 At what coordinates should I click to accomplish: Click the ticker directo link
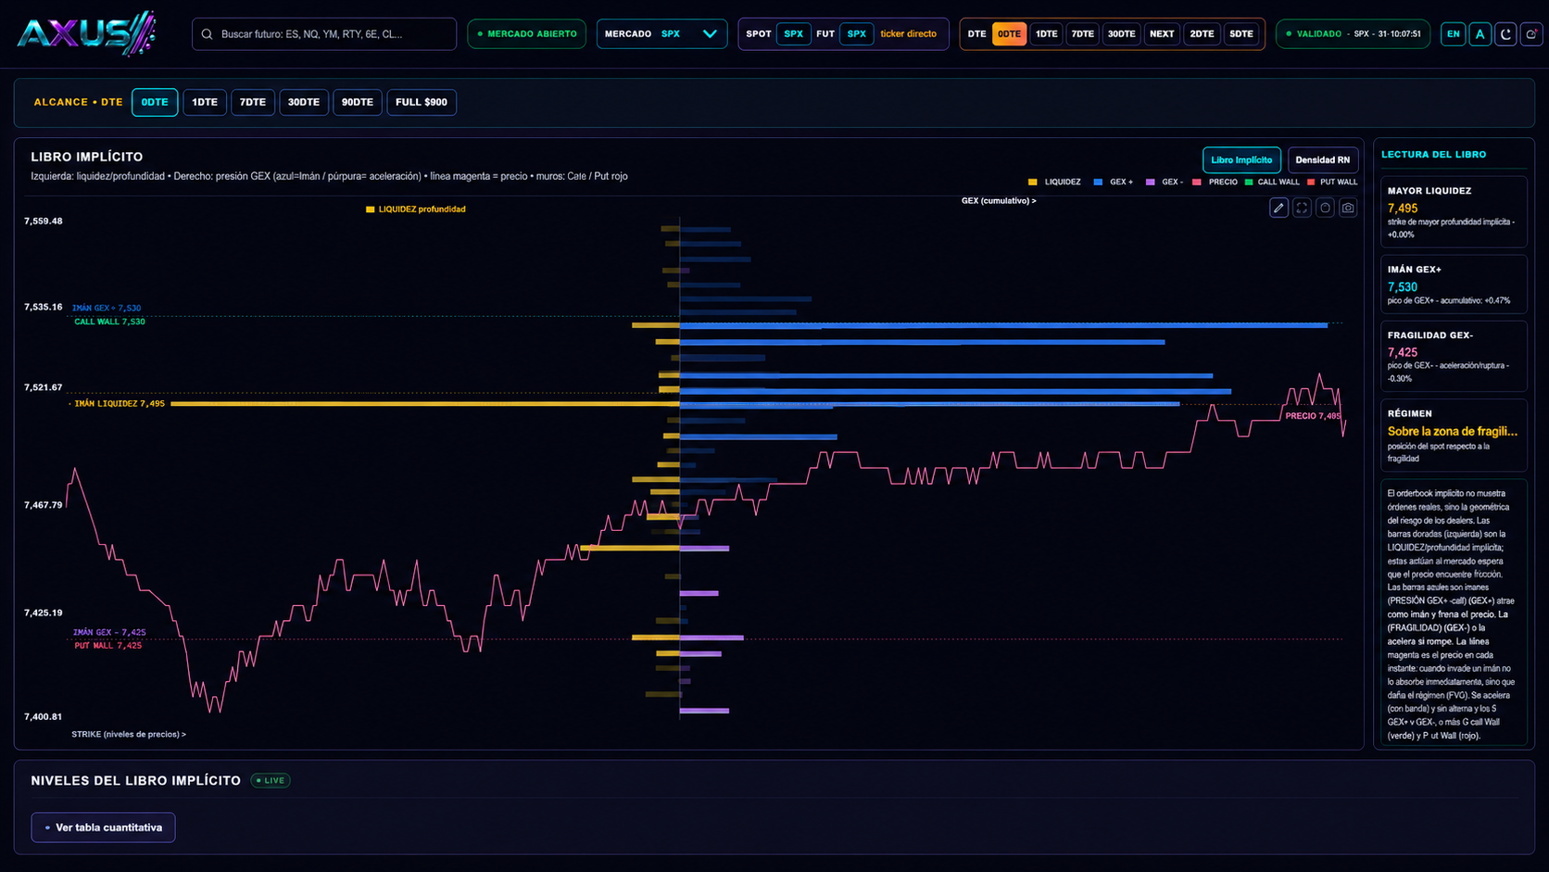[x=908, y=34]
